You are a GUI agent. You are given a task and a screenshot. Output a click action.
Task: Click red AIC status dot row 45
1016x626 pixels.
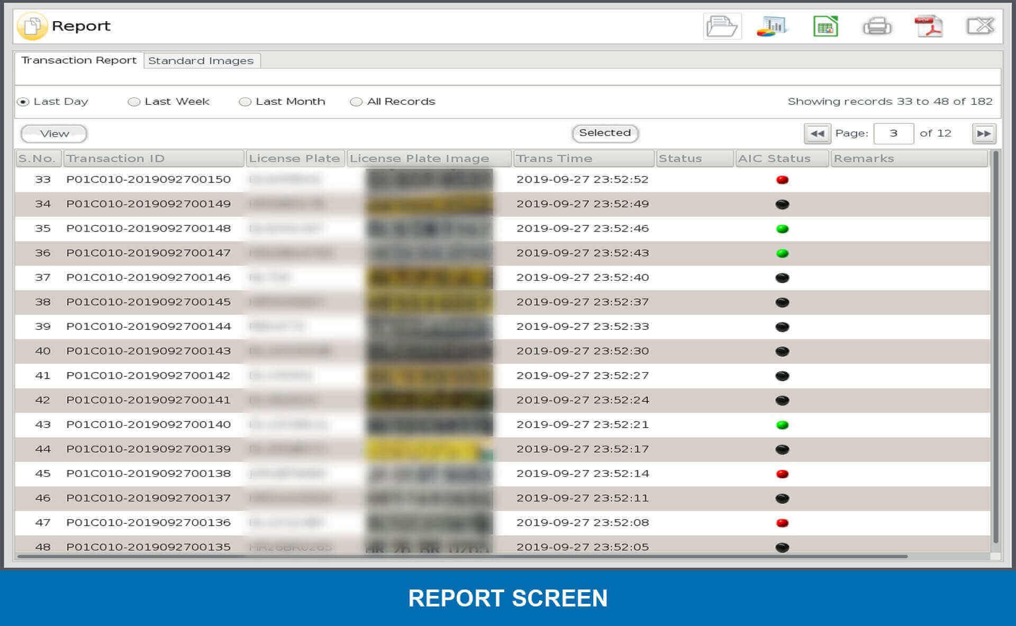coord(782,474)
